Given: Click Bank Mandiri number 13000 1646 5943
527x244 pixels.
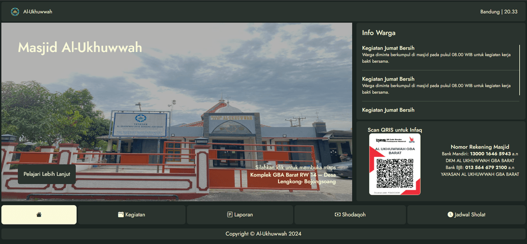Looking at the screenshot, I should [490, 154].
